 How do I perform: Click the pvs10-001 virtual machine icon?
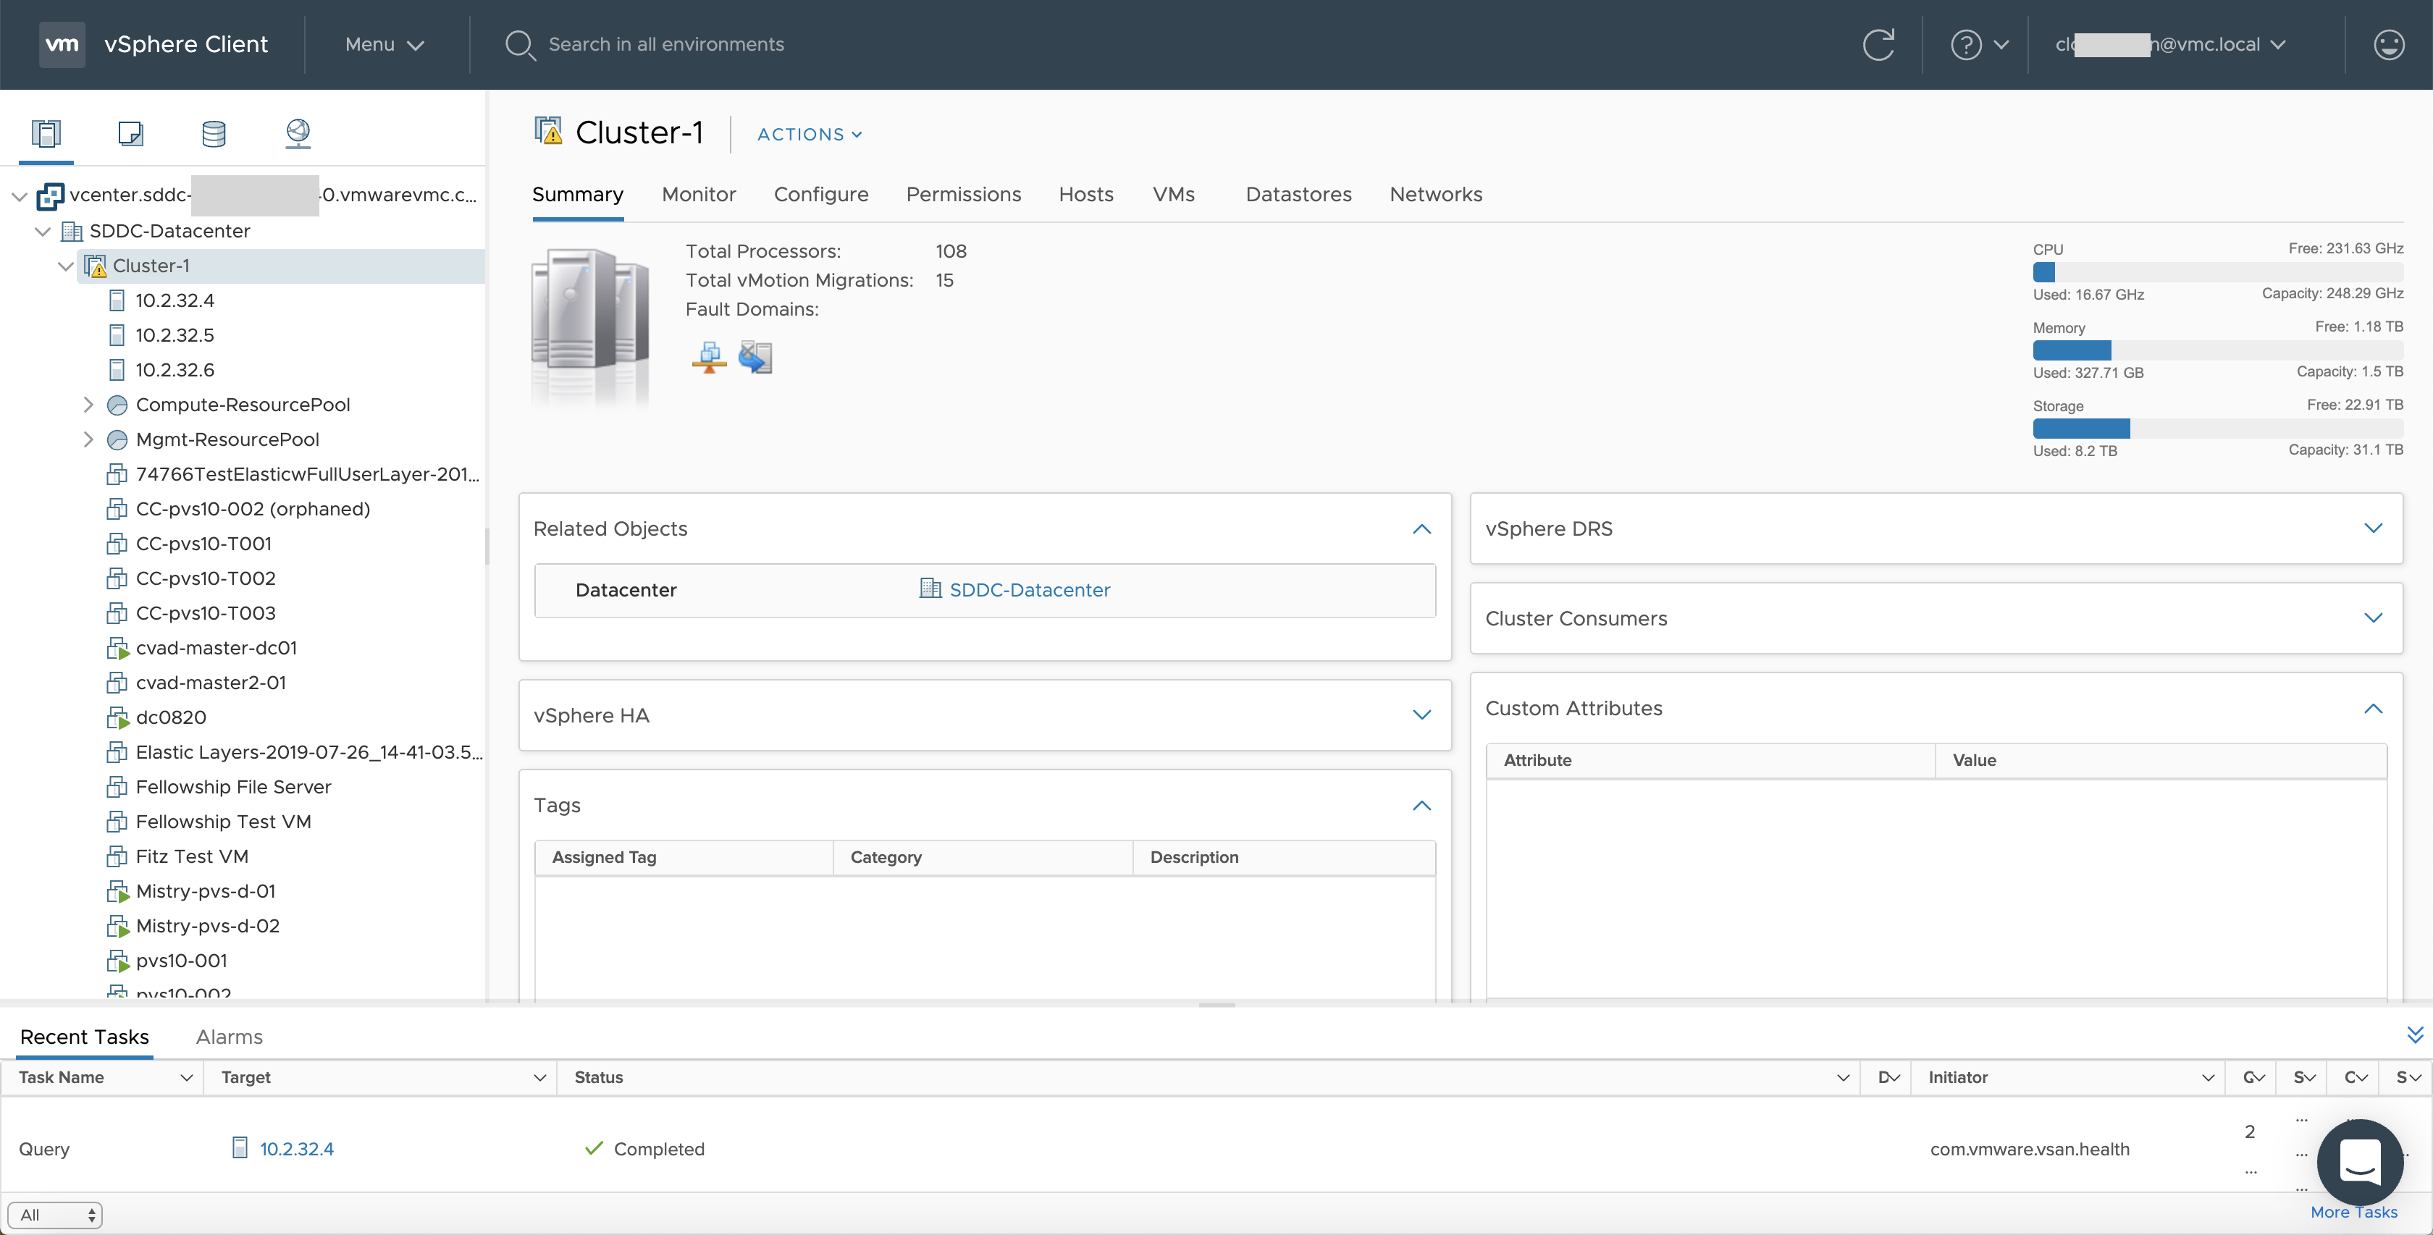point(119,959)
